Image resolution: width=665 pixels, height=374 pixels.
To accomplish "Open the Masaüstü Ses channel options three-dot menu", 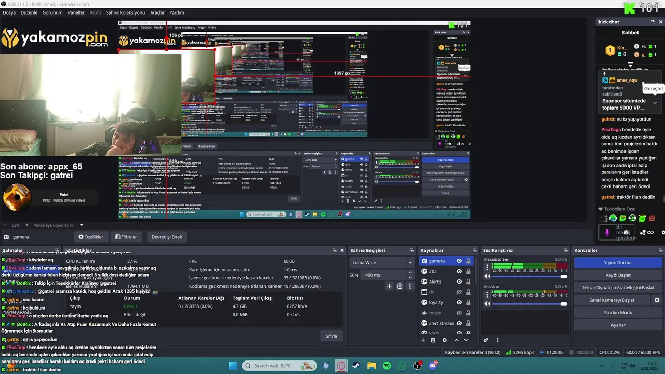I will click(x=487, y=267).
